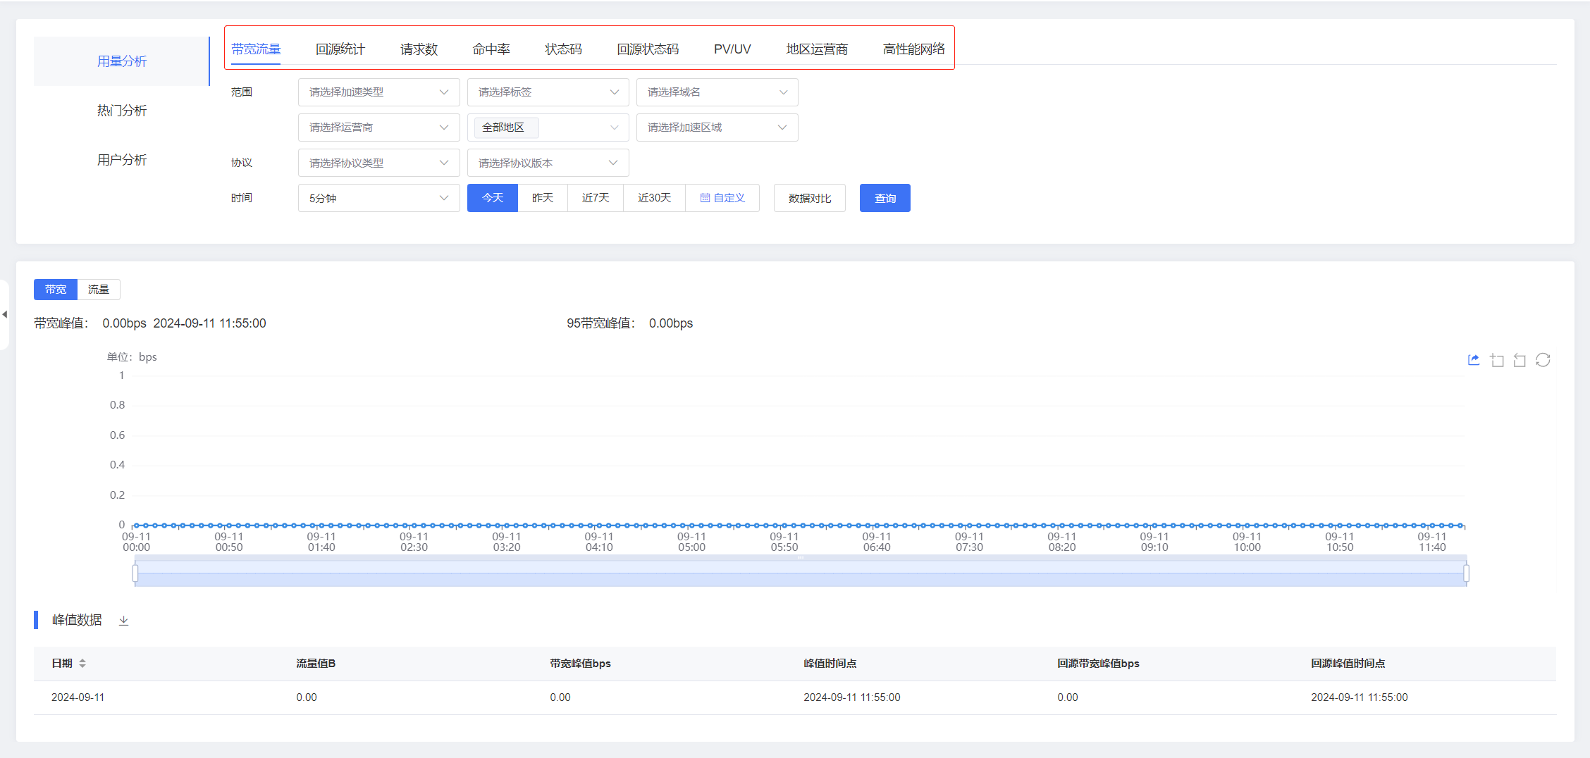1590x758 pixels.
Task: Click the chart restore refresh icon
Action: pyautogui.click(x=1543, y=360)
